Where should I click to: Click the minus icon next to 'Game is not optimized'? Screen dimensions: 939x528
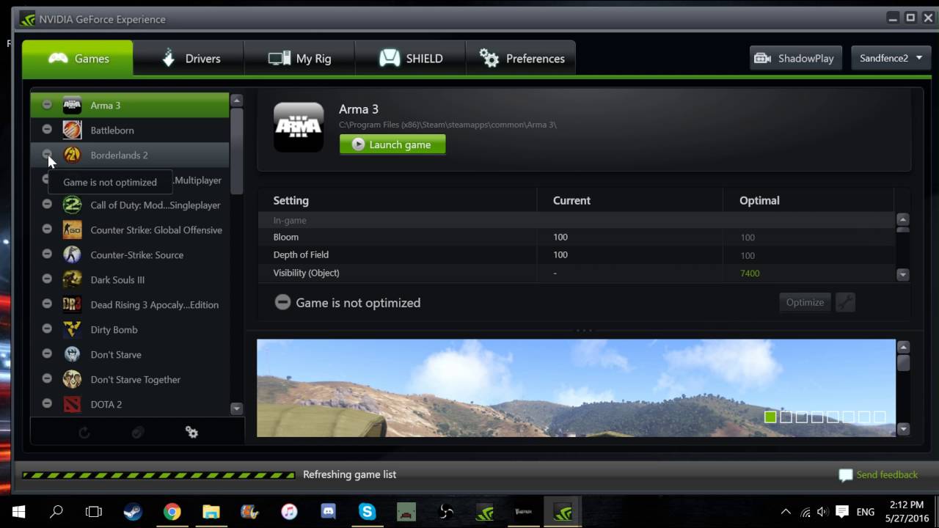point(282,302)
